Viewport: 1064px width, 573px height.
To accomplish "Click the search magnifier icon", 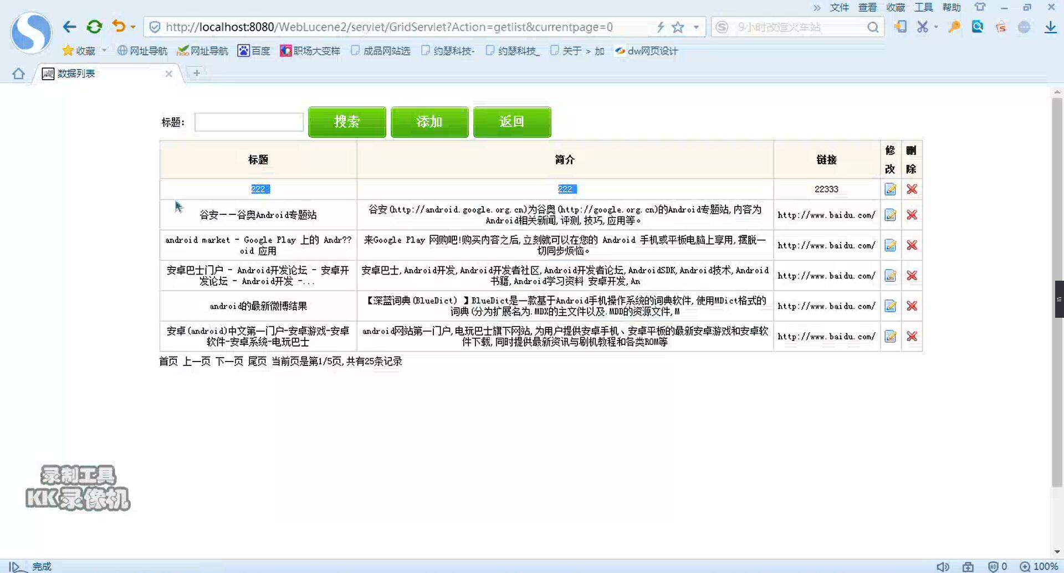I will click(x=873, y=27).
